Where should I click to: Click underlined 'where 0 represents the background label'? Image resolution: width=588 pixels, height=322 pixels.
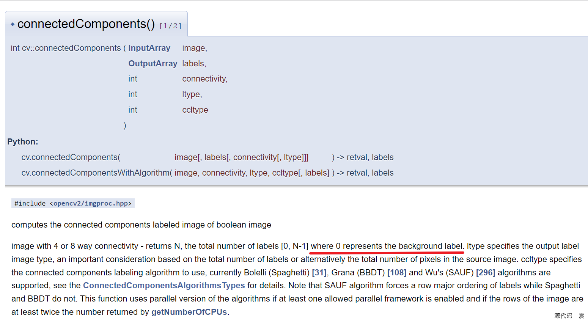[387, 246]
